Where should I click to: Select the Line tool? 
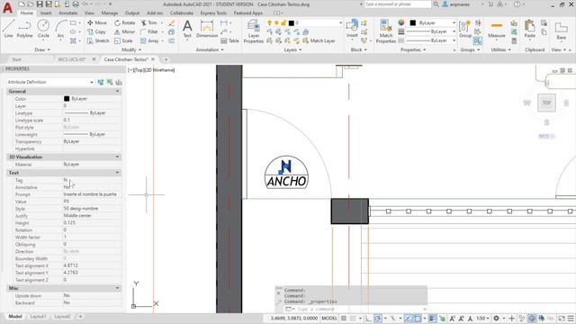pyautogui.click(x=8, y=29)
